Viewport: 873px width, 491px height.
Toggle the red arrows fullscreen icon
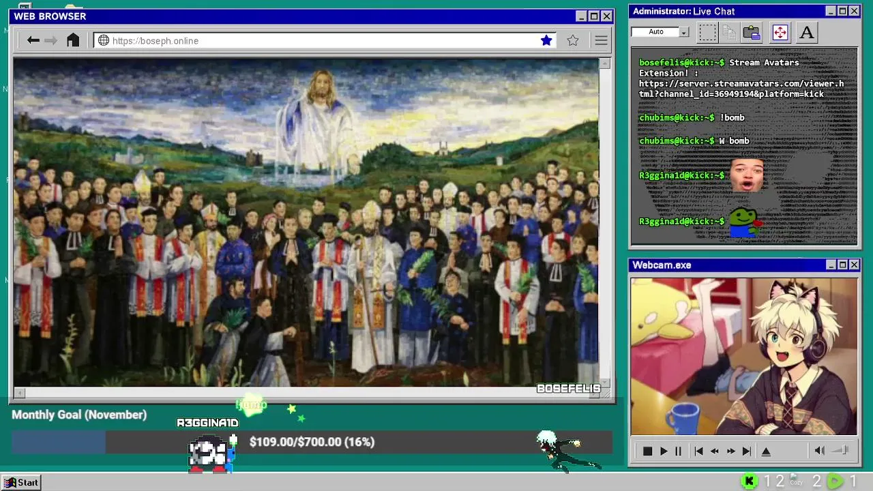[780, 32]
